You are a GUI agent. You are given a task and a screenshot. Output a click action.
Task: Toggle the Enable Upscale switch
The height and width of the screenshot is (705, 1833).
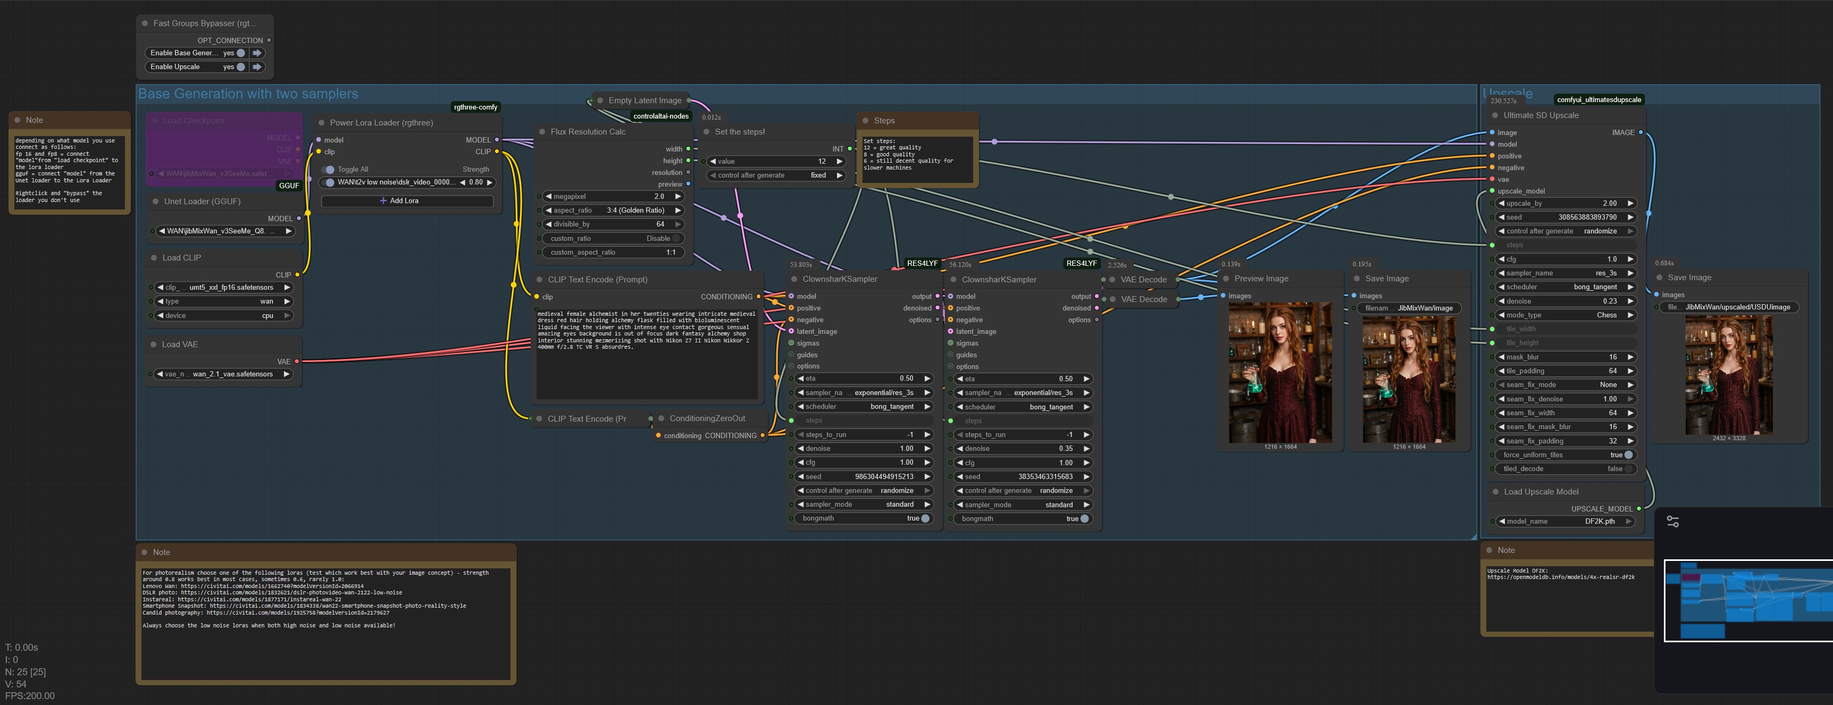[240, 67]
